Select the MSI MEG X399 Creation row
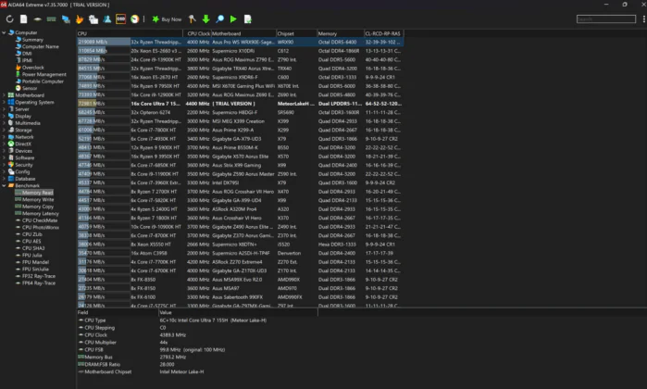Viewport: 647px width, 389px height. coord(240,121)
